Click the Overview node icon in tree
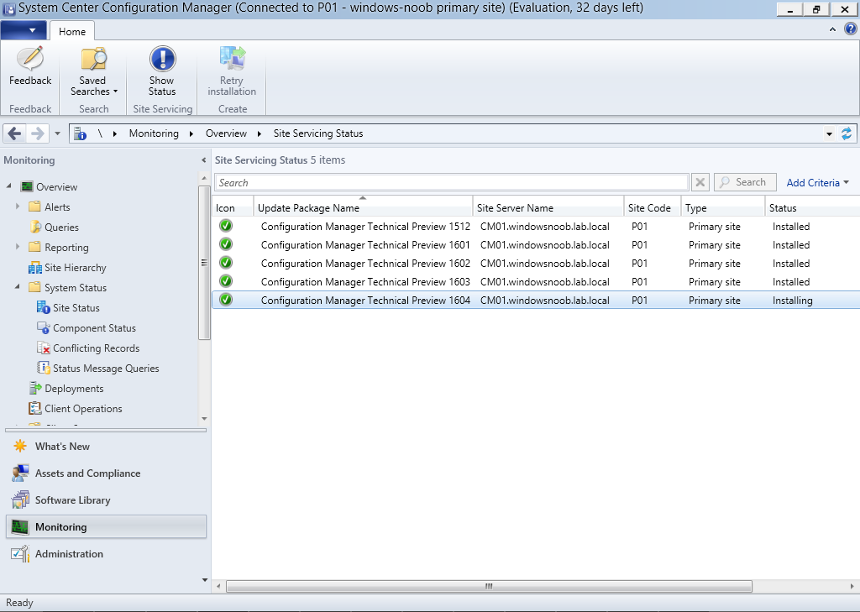This screenshot has width=860, height=612. [x=27, y=186]
